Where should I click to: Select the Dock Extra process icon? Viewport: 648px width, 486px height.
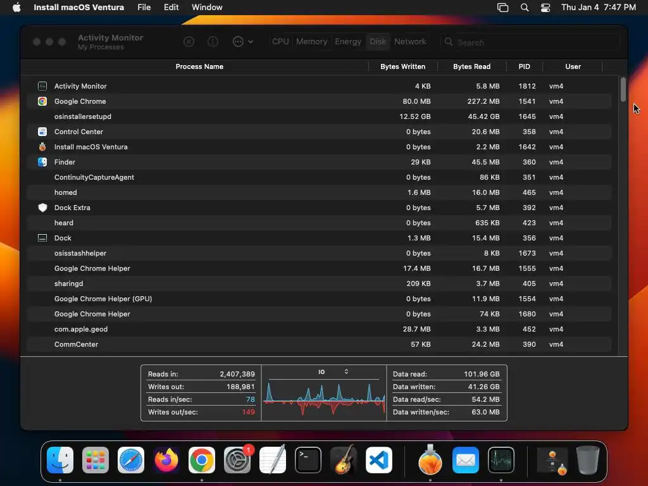click(x=42, y=208)
